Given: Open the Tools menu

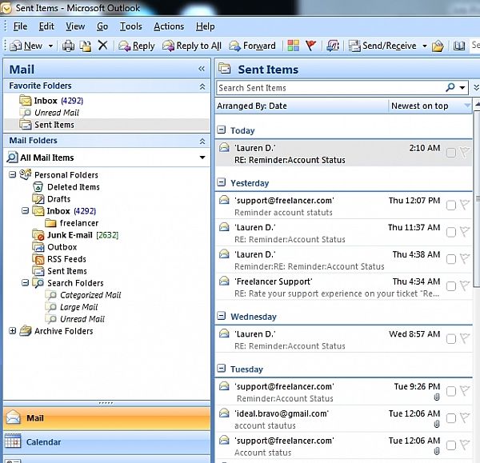Looking at the screenshot, I should tap(130, 26).
